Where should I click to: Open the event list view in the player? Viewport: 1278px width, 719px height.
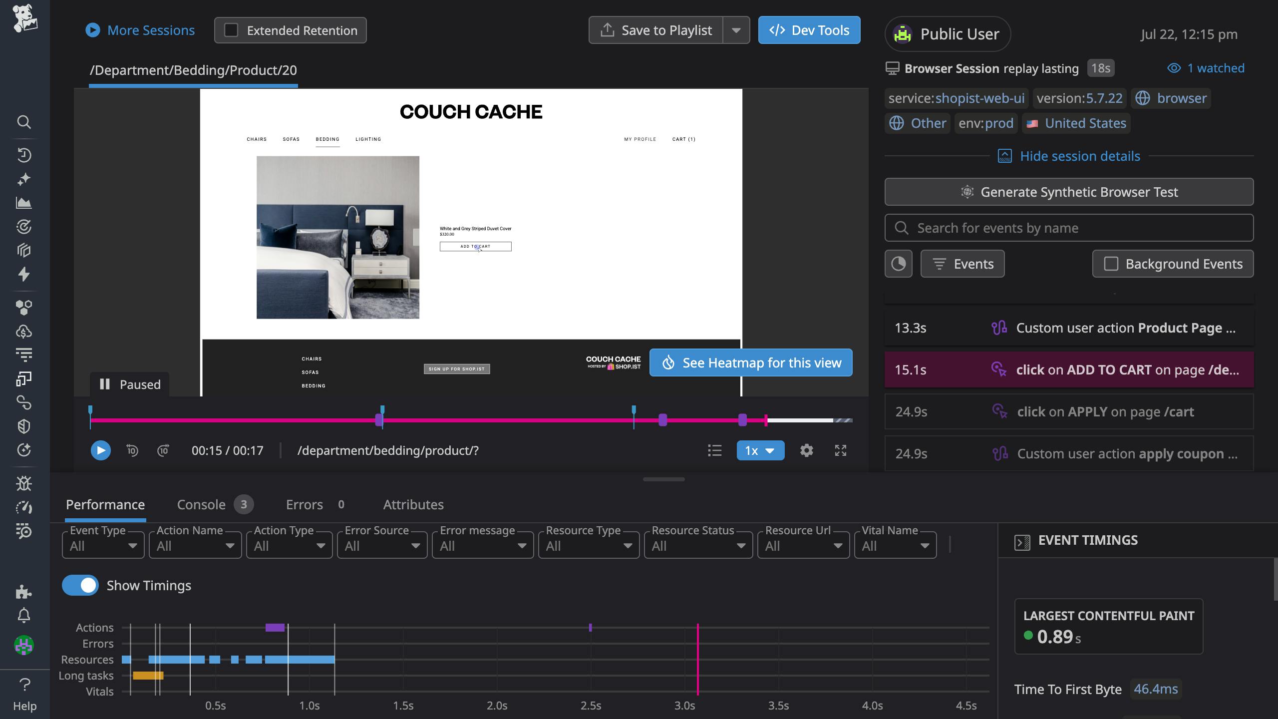(x=715, y=450)
